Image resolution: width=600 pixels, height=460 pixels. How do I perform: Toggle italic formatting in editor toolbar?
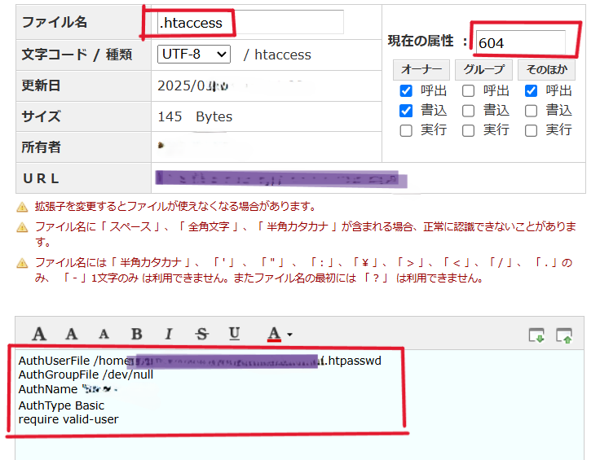click(169, 334)
